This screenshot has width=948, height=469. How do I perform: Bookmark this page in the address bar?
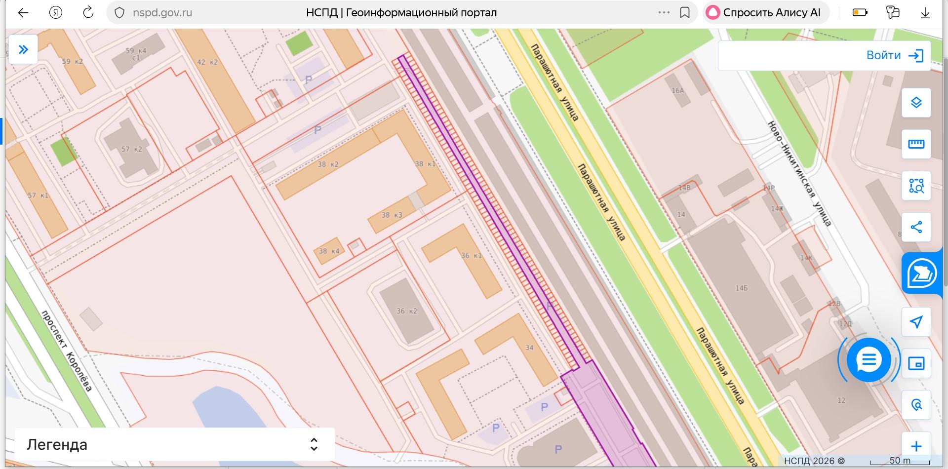[685, 13]
